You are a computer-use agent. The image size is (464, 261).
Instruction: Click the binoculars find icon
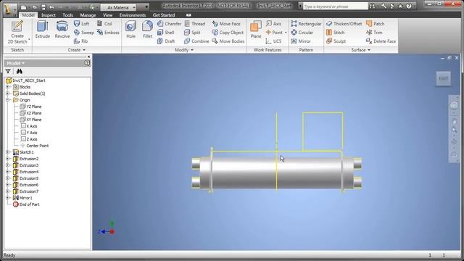20,71
